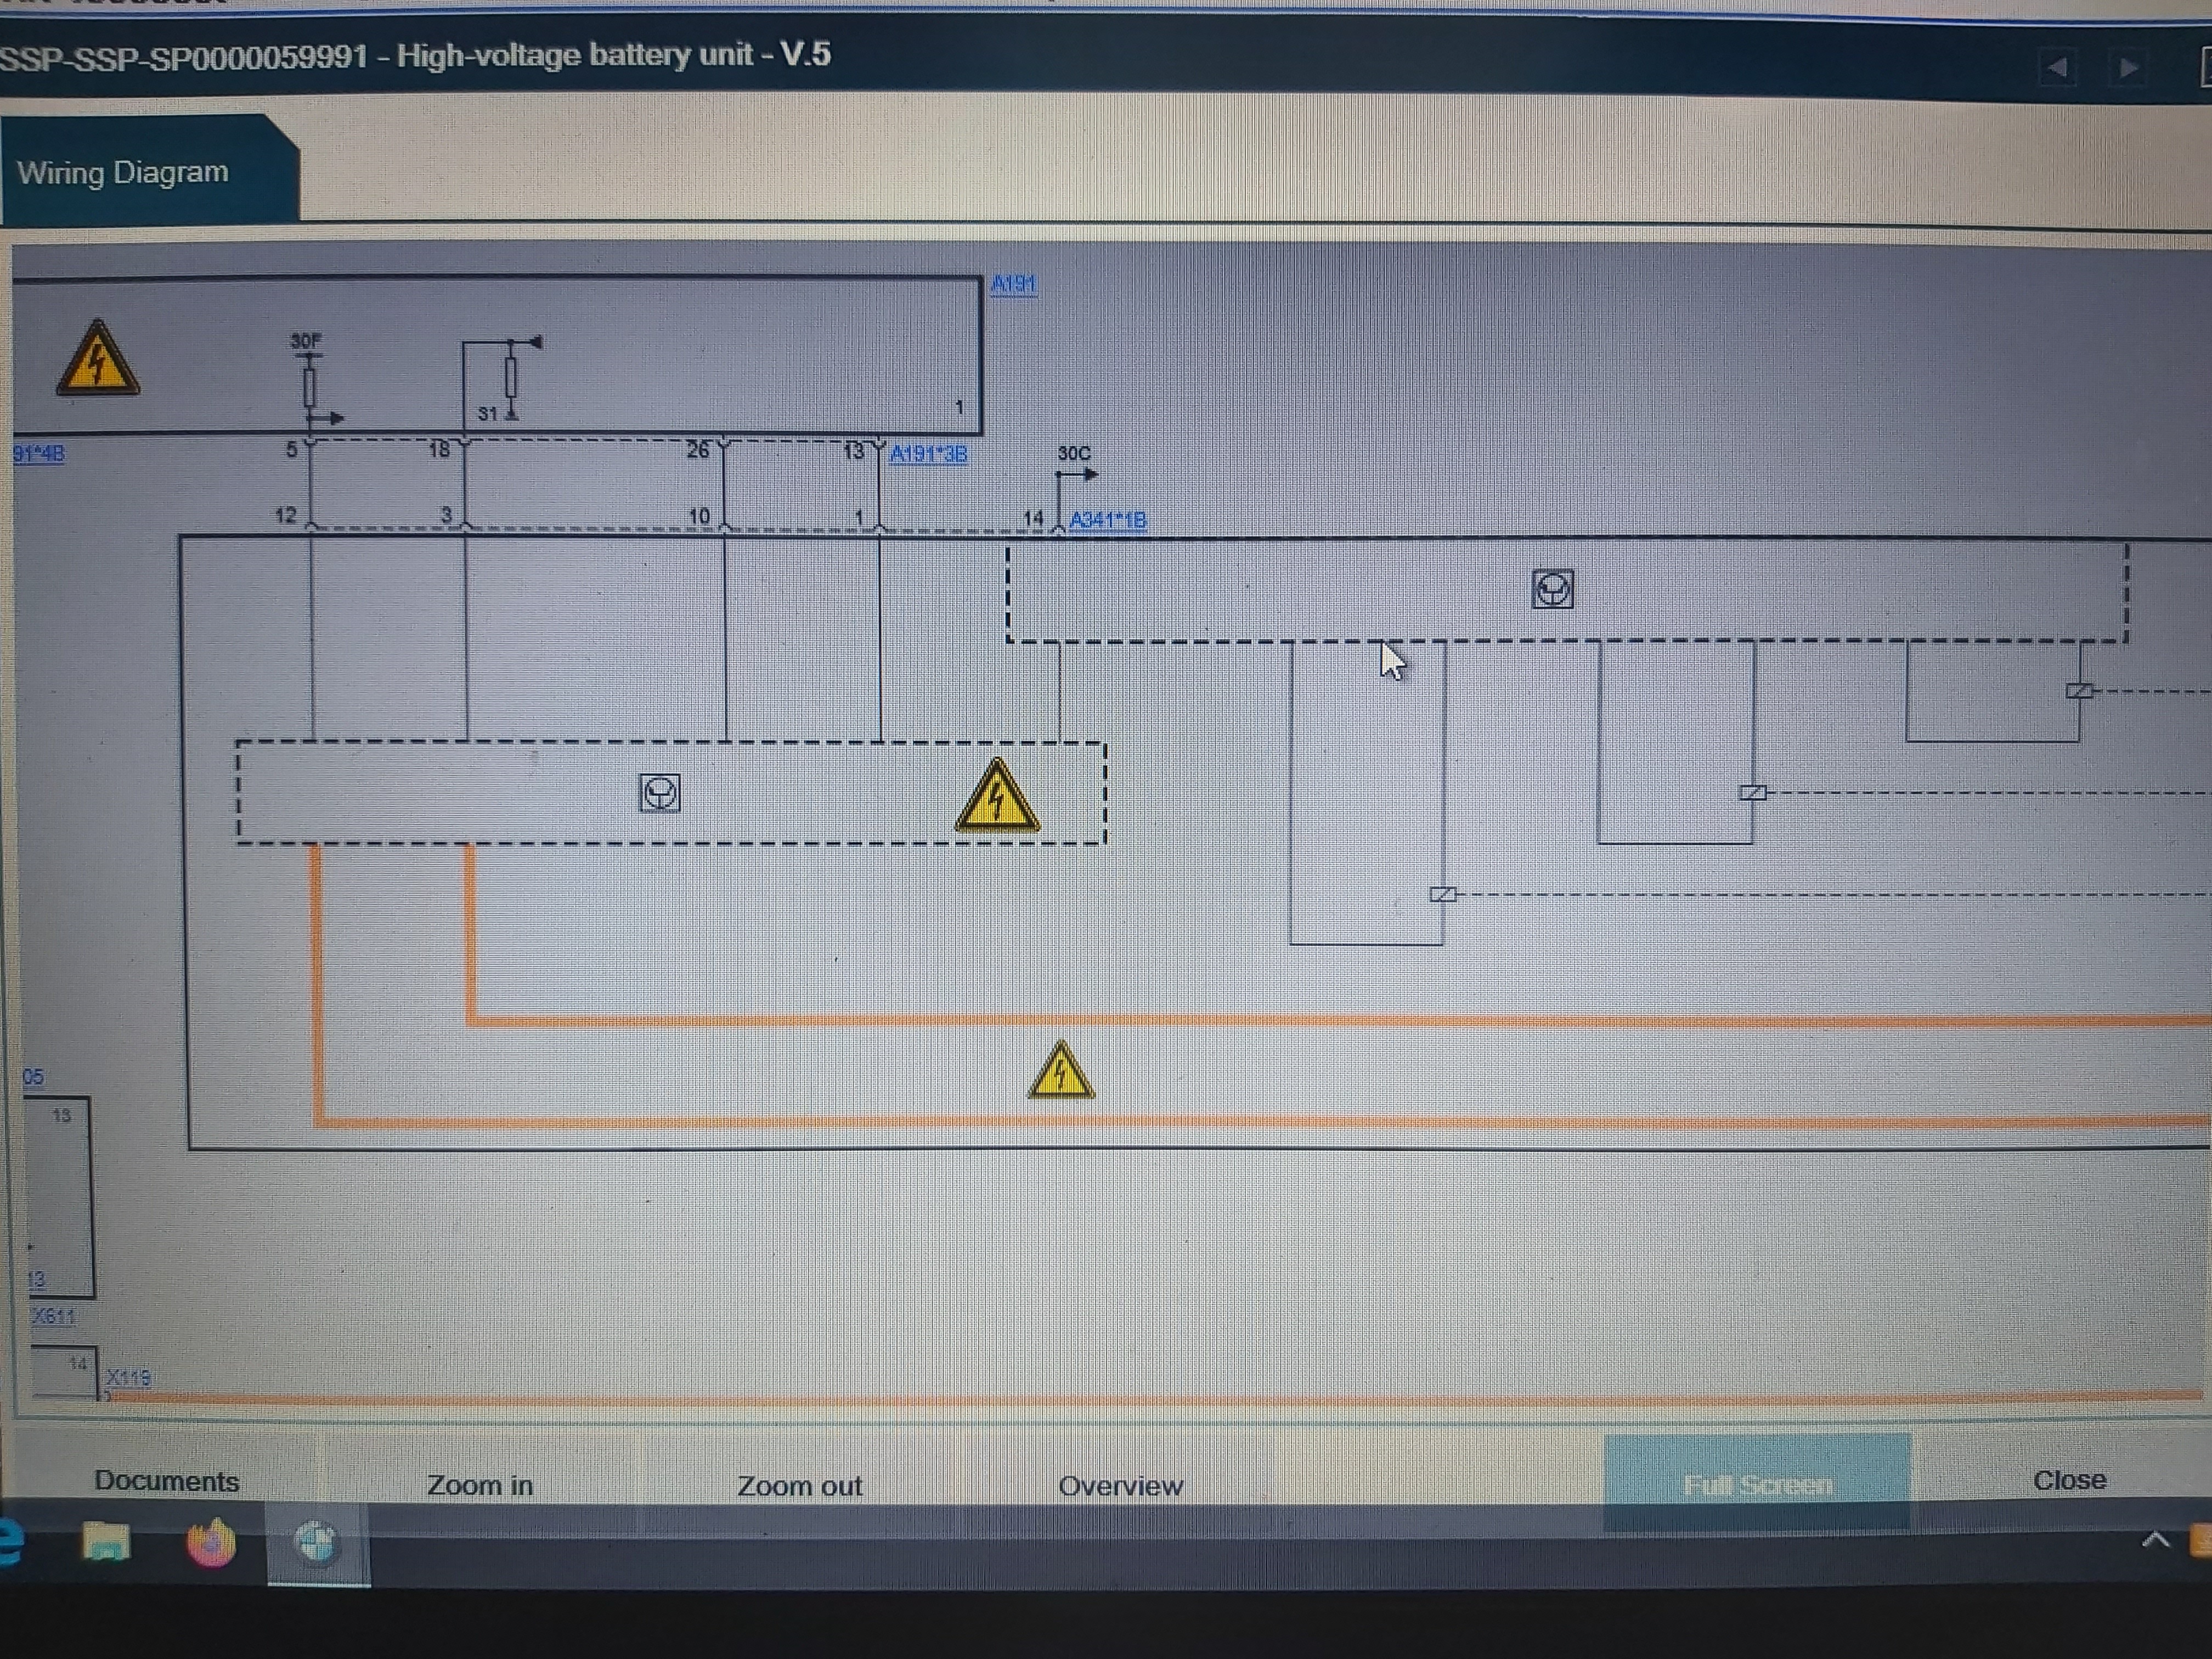Click the BMW application taskbar icon
This screenshot has height=1659, width=2212.
point(317,1542)
